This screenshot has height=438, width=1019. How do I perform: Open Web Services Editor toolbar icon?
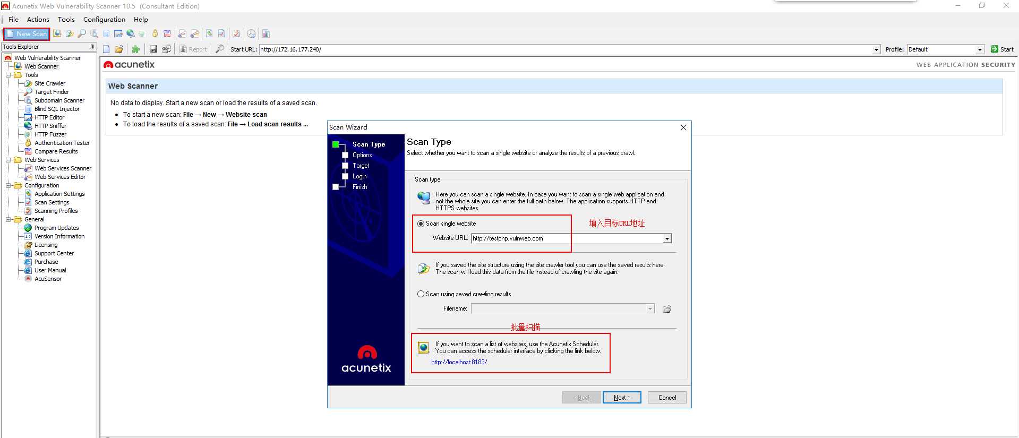click(194, 33)
